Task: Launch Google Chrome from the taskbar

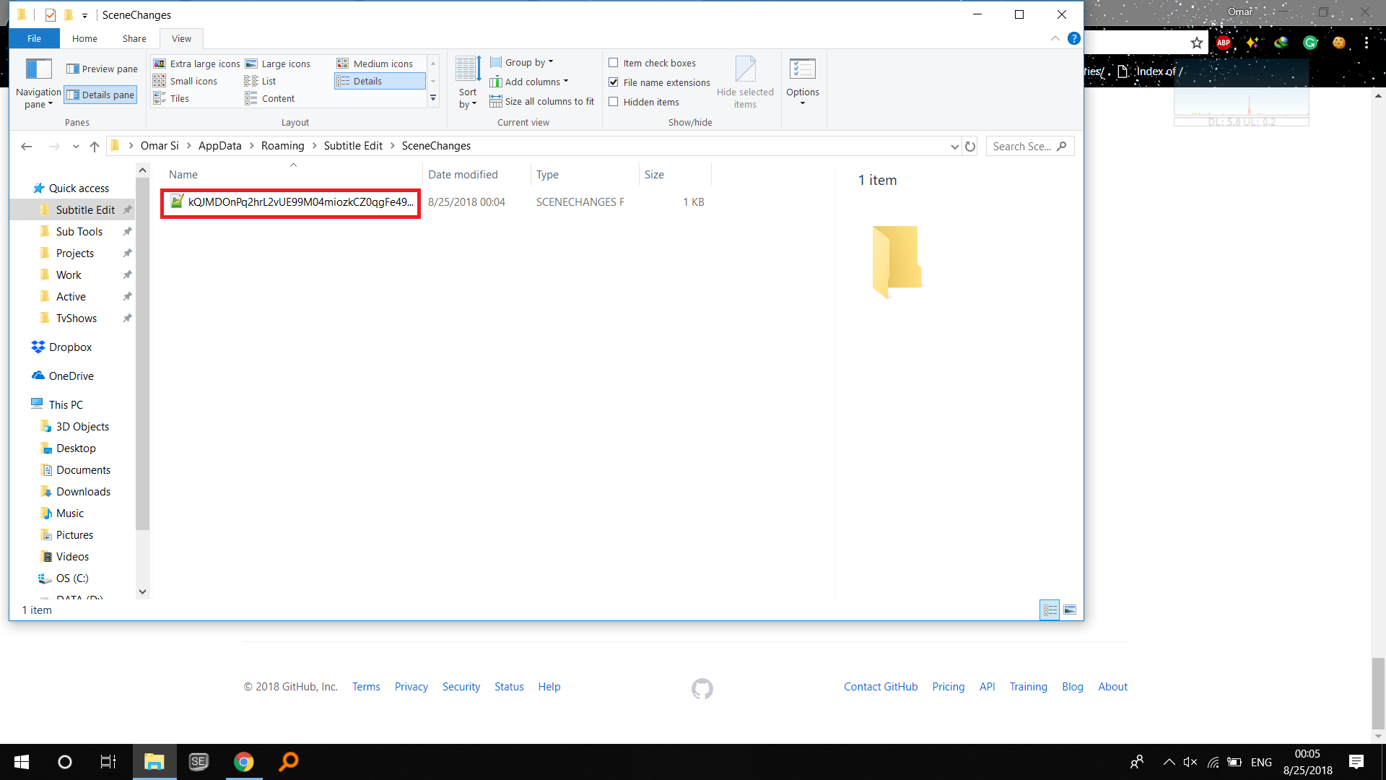Action: coord(243,761)
